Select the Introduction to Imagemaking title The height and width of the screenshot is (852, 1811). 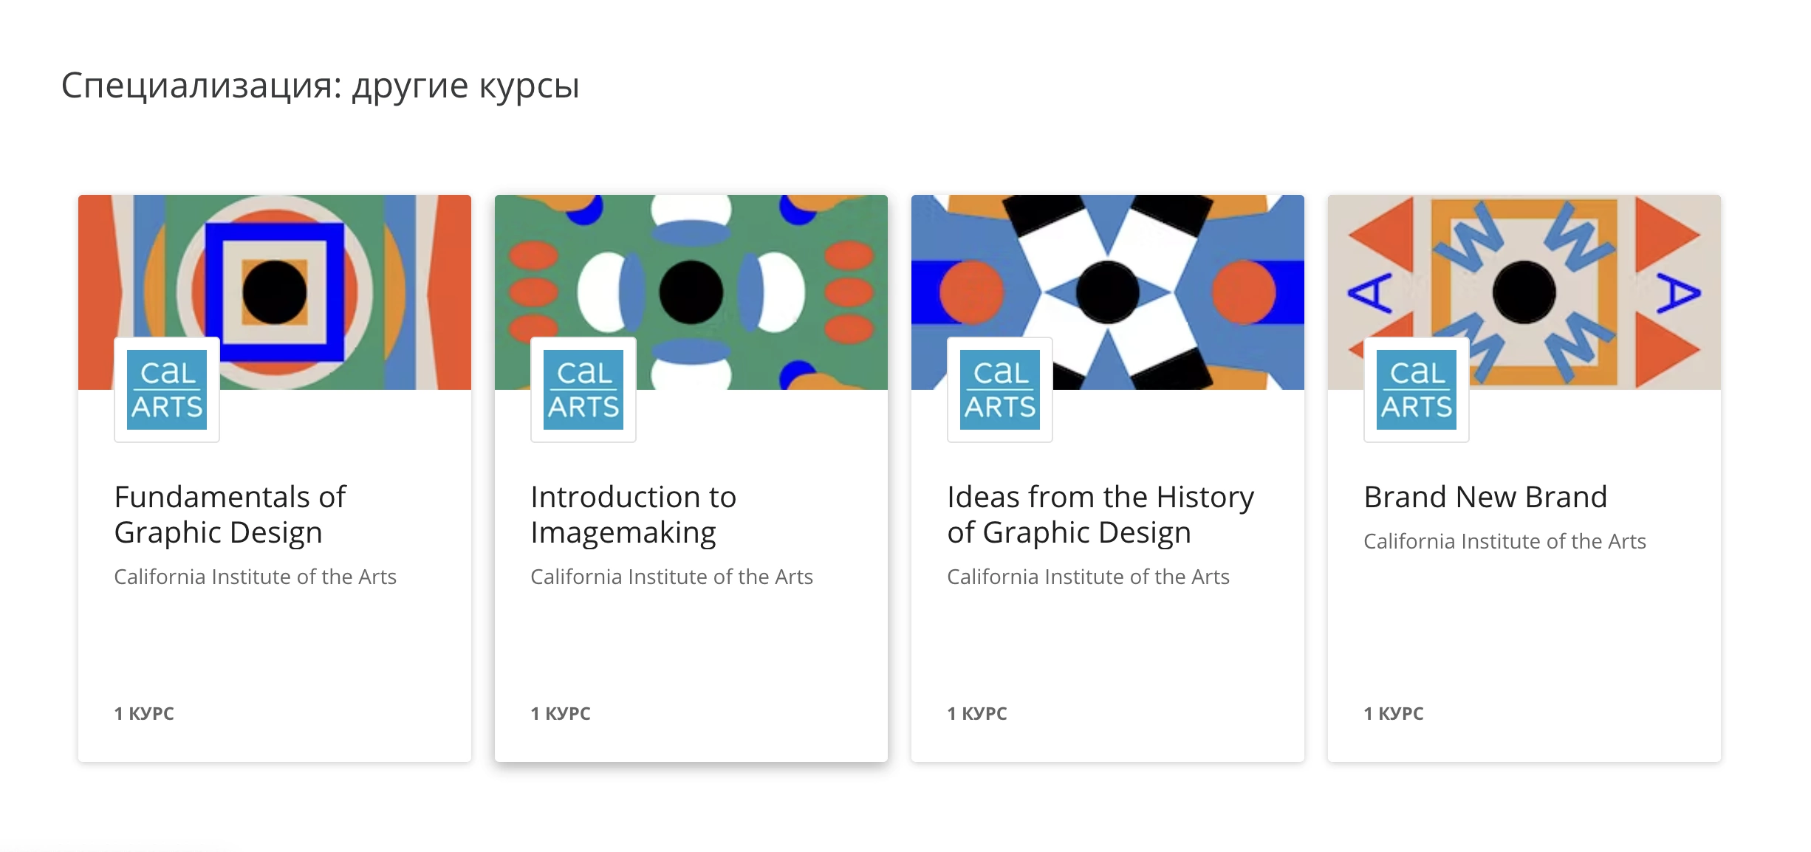634,515
